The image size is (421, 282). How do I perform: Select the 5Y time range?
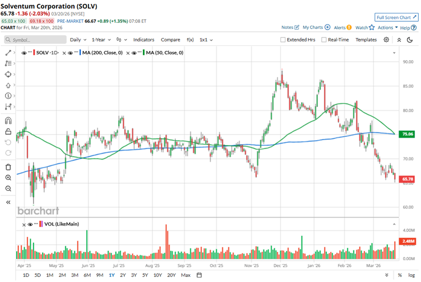pyautogui.click(x=145, y=275)
